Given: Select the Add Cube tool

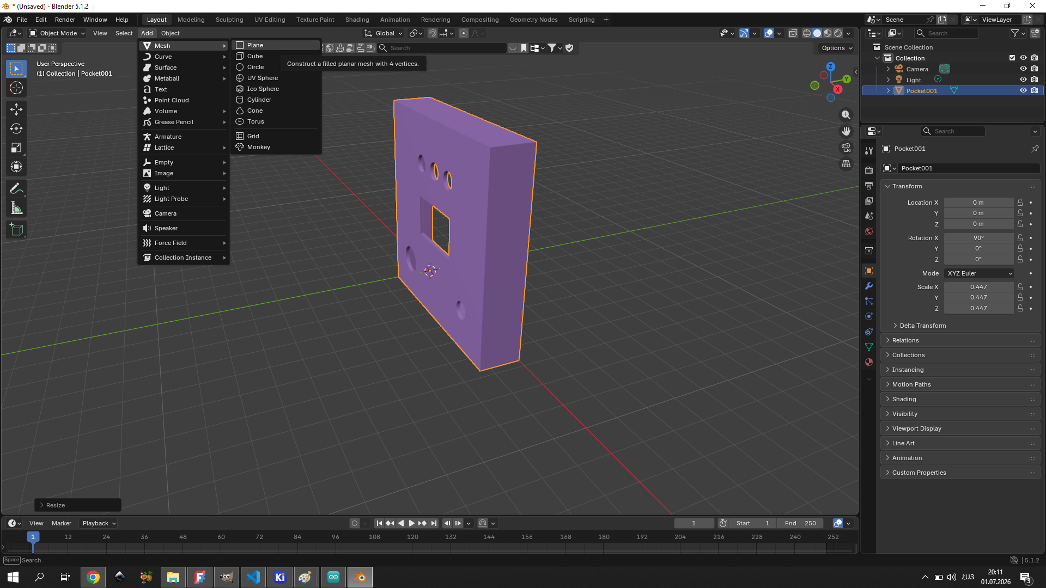Looking at the screenshot, I should [x=16, y=230].
